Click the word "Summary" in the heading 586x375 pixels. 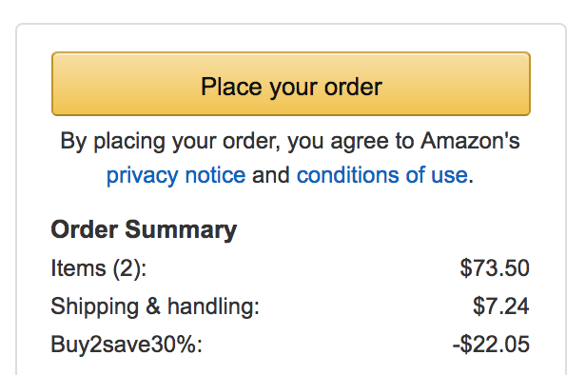tap(181, 229)
